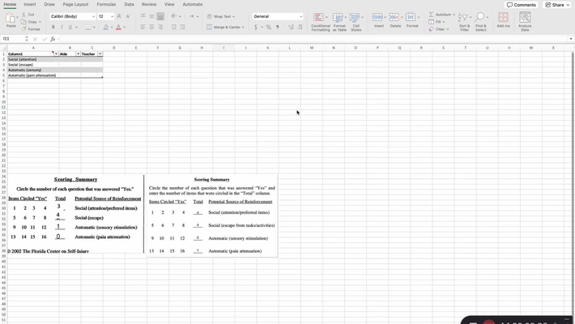Click the Paste clipboard icon
The height and width of the screenshot is (324, 575).
[11, 18]
